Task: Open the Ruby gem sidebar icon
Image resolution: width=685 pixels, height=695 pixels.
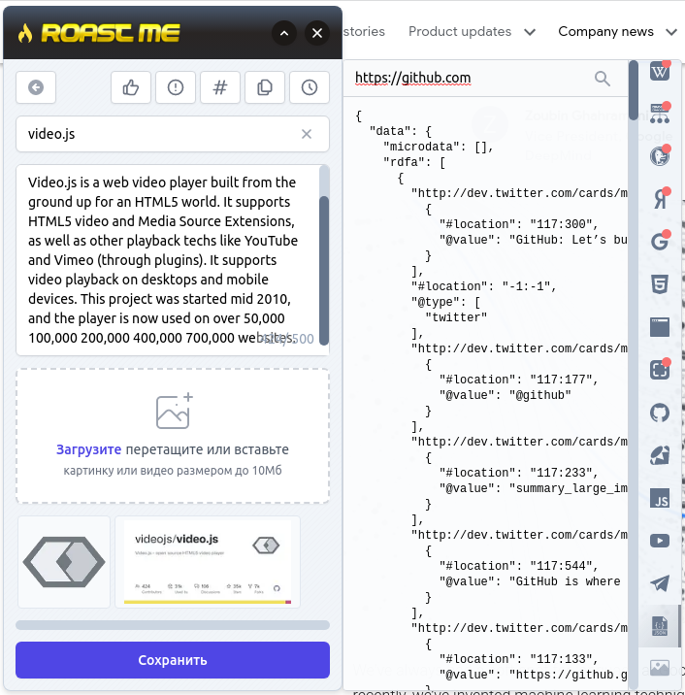Action: click(660, 455)
